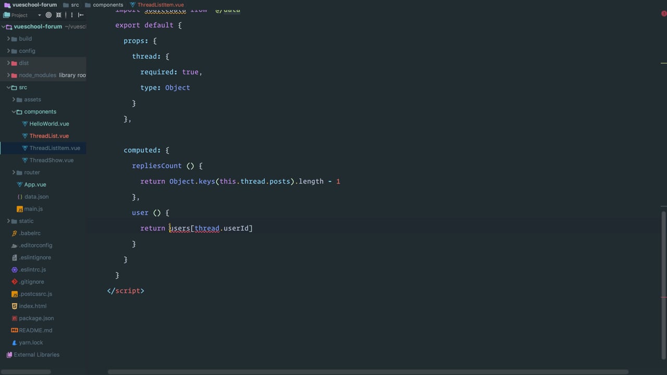667x375 pixels.
Task: Click the Vue icon beside ThreadShow.vue
Action: point(25,160)
